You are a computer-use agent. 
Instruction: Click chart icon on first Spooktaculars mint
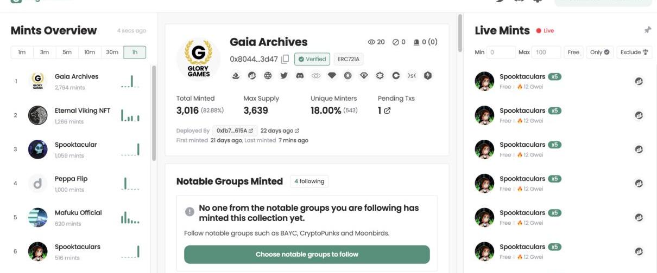pyautogui.click(x=639, y=81)
